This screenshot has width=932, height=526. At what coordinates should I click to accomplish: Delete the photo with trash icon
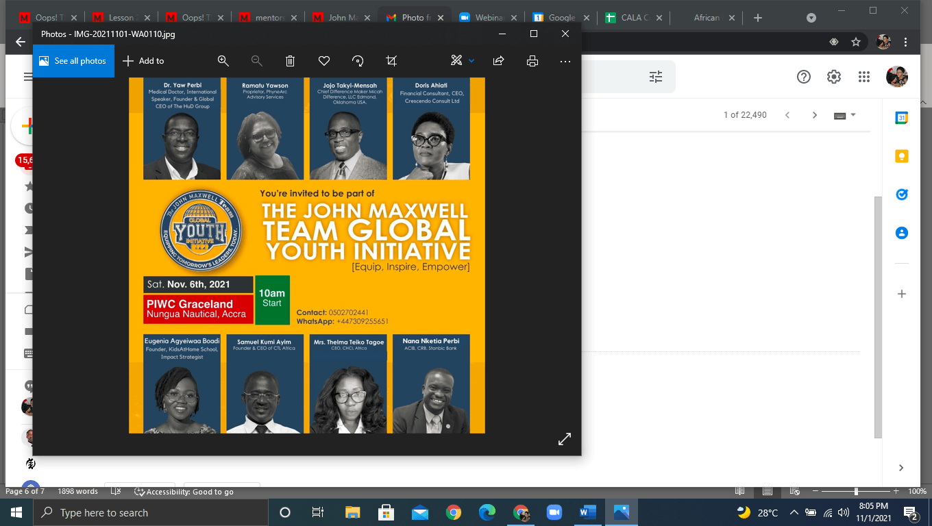tap(291, 61)
